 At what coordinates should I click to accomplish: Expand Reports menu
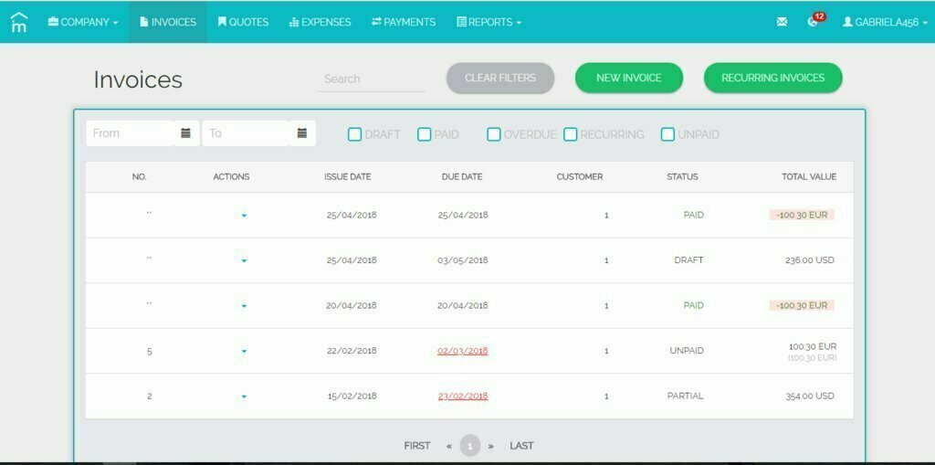[489, 22]
